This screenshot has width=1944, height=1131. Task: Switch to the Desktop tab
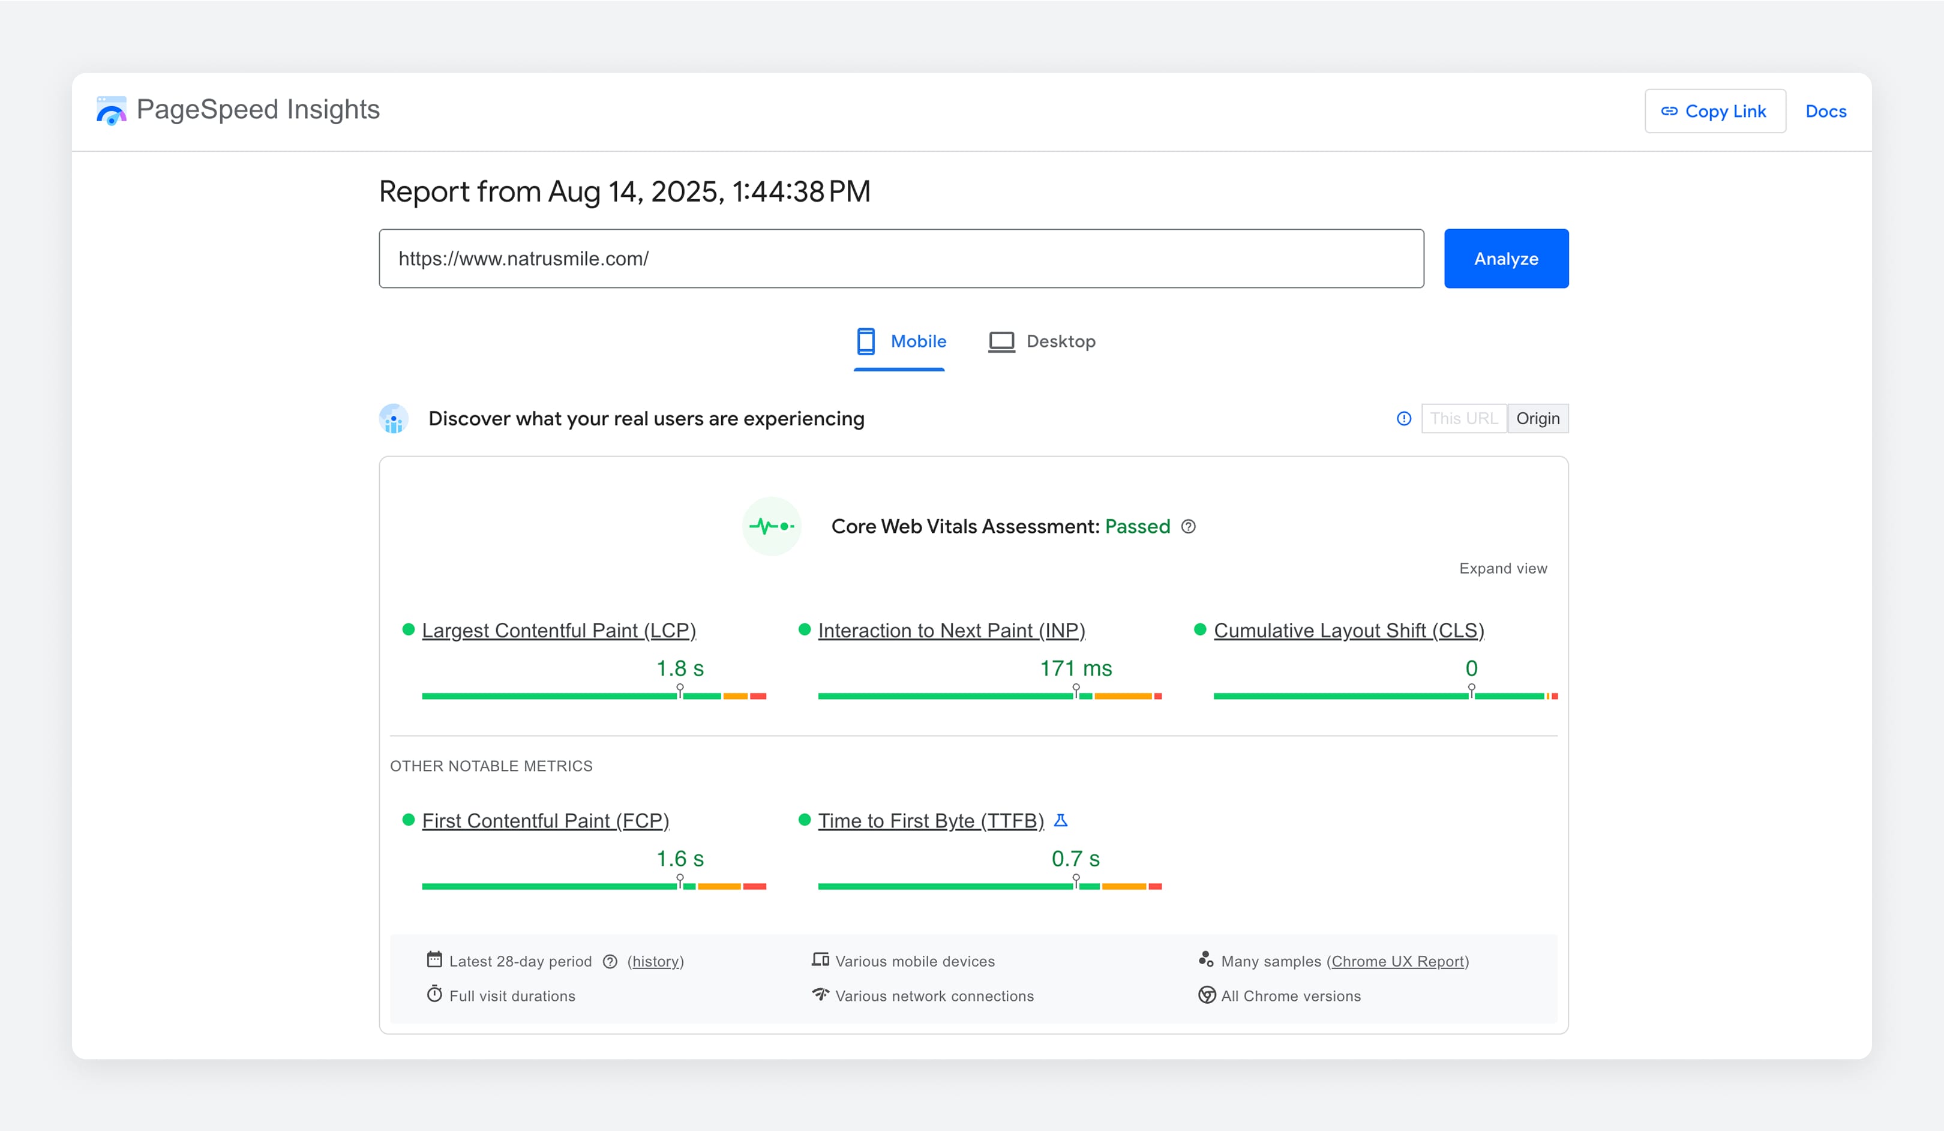(1042, 341)
